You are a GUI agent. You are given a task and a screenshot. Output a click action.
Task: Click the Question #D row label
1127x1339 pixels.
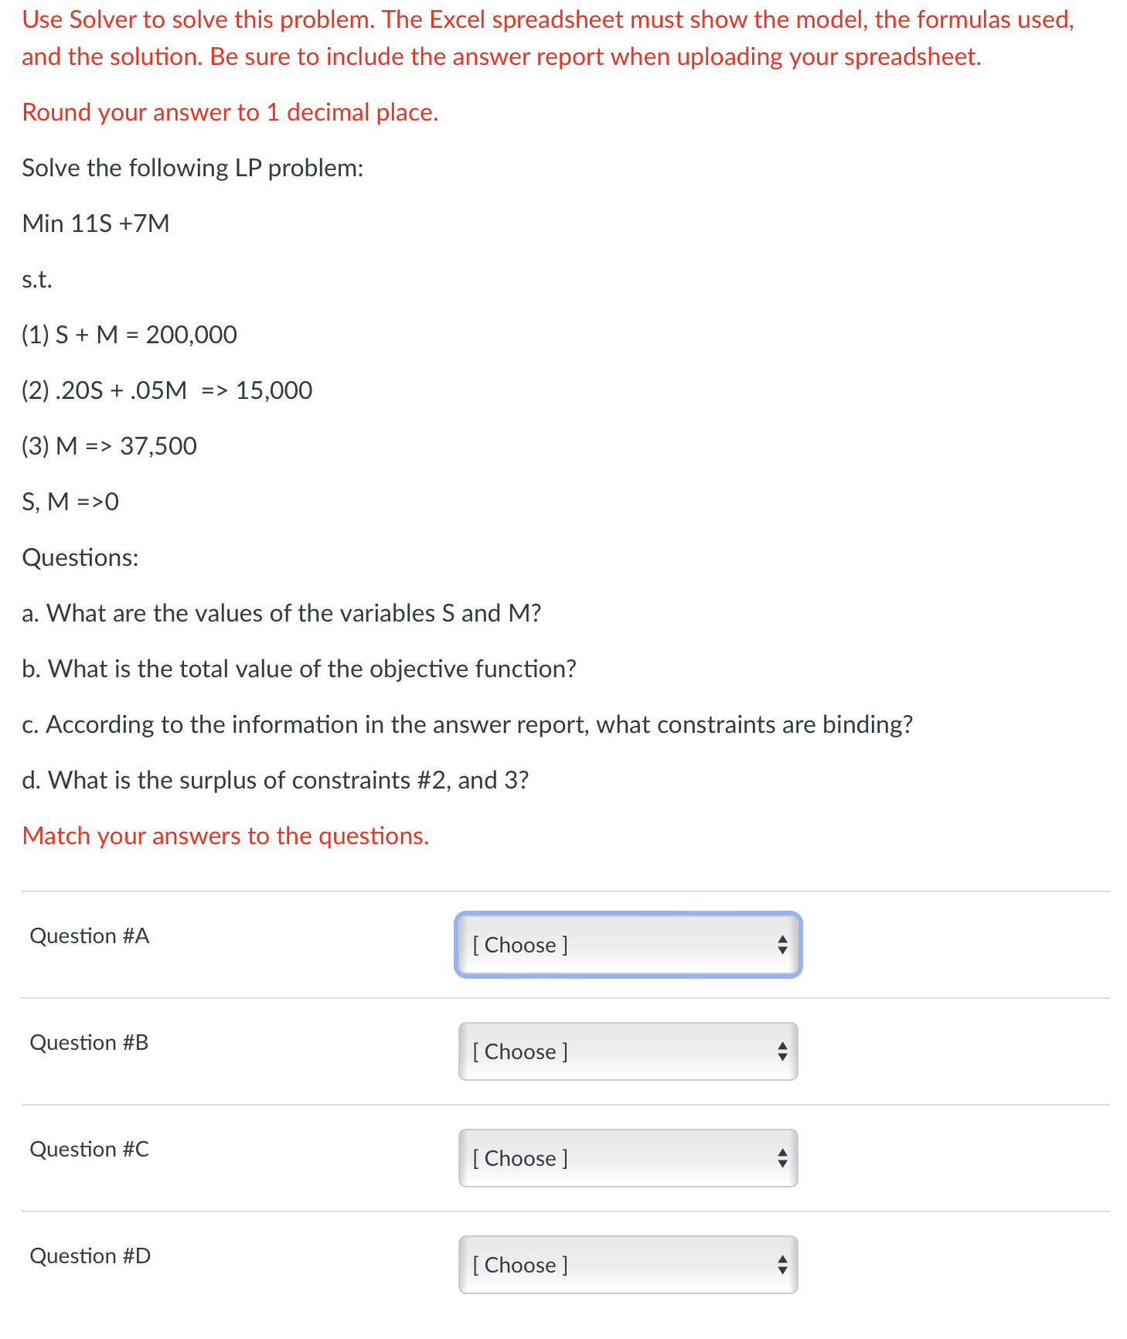(90, 1256)
